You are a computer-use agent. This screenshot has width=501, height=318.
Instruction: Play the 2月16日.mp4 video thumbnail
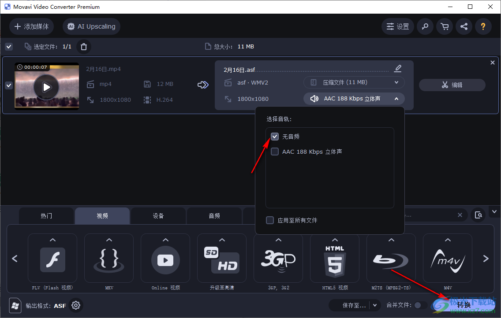point(46,87)
